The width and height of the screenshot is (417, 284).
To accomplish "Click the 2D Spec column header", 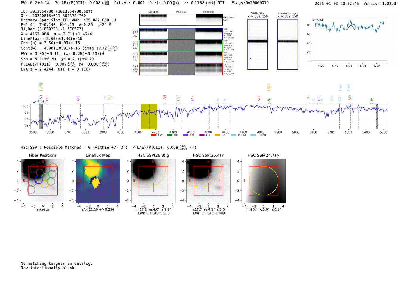I will (153, 12).
